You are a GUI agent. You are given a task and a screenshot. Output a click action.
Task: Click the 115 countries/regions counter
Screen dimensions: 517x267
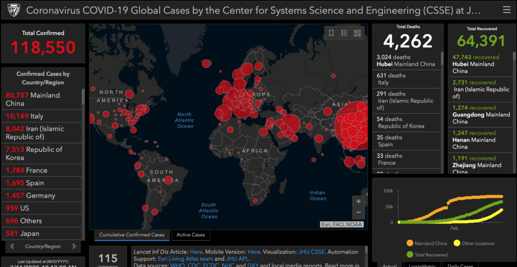[x=108, y=258]
